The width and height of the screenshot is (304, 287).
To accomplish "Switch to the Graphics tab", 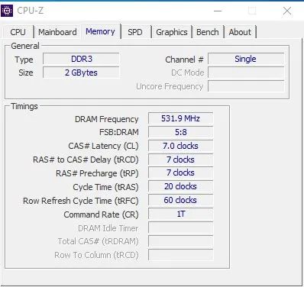I will 172,32.
